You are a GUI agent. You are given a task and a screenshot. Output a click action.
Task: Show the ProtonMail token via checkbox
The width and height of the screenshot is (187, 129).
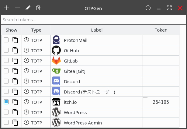pyautogui.click(x=6, y=40)
